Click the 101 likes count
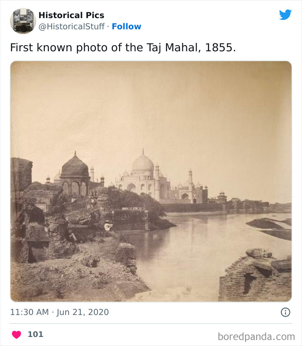This screenshot has height=346, width=302. point(35,334)
